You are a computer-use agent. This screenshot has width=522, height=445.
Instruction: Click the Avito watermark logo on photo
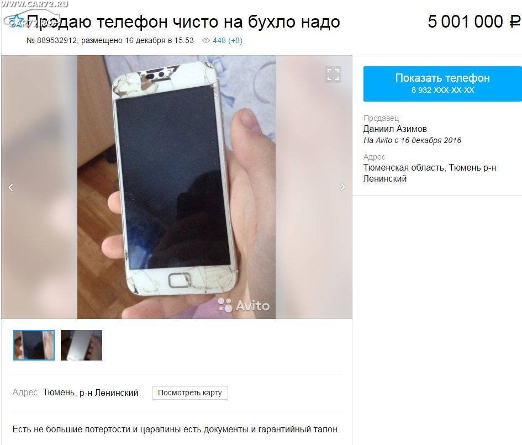[244, 305]
